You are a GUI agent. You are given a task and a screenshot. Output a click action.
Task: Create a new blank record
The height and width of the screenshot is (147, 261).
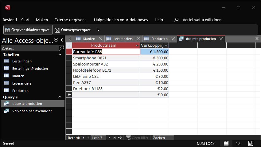coord(120,138)
